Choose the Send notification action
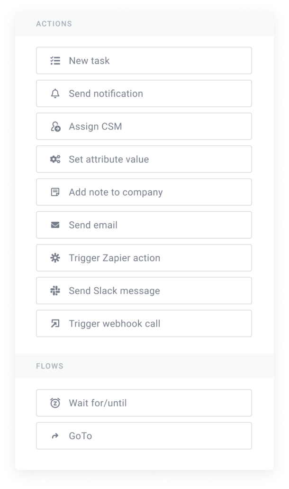The width and height of the screenshot is (289, 489). 144,94
